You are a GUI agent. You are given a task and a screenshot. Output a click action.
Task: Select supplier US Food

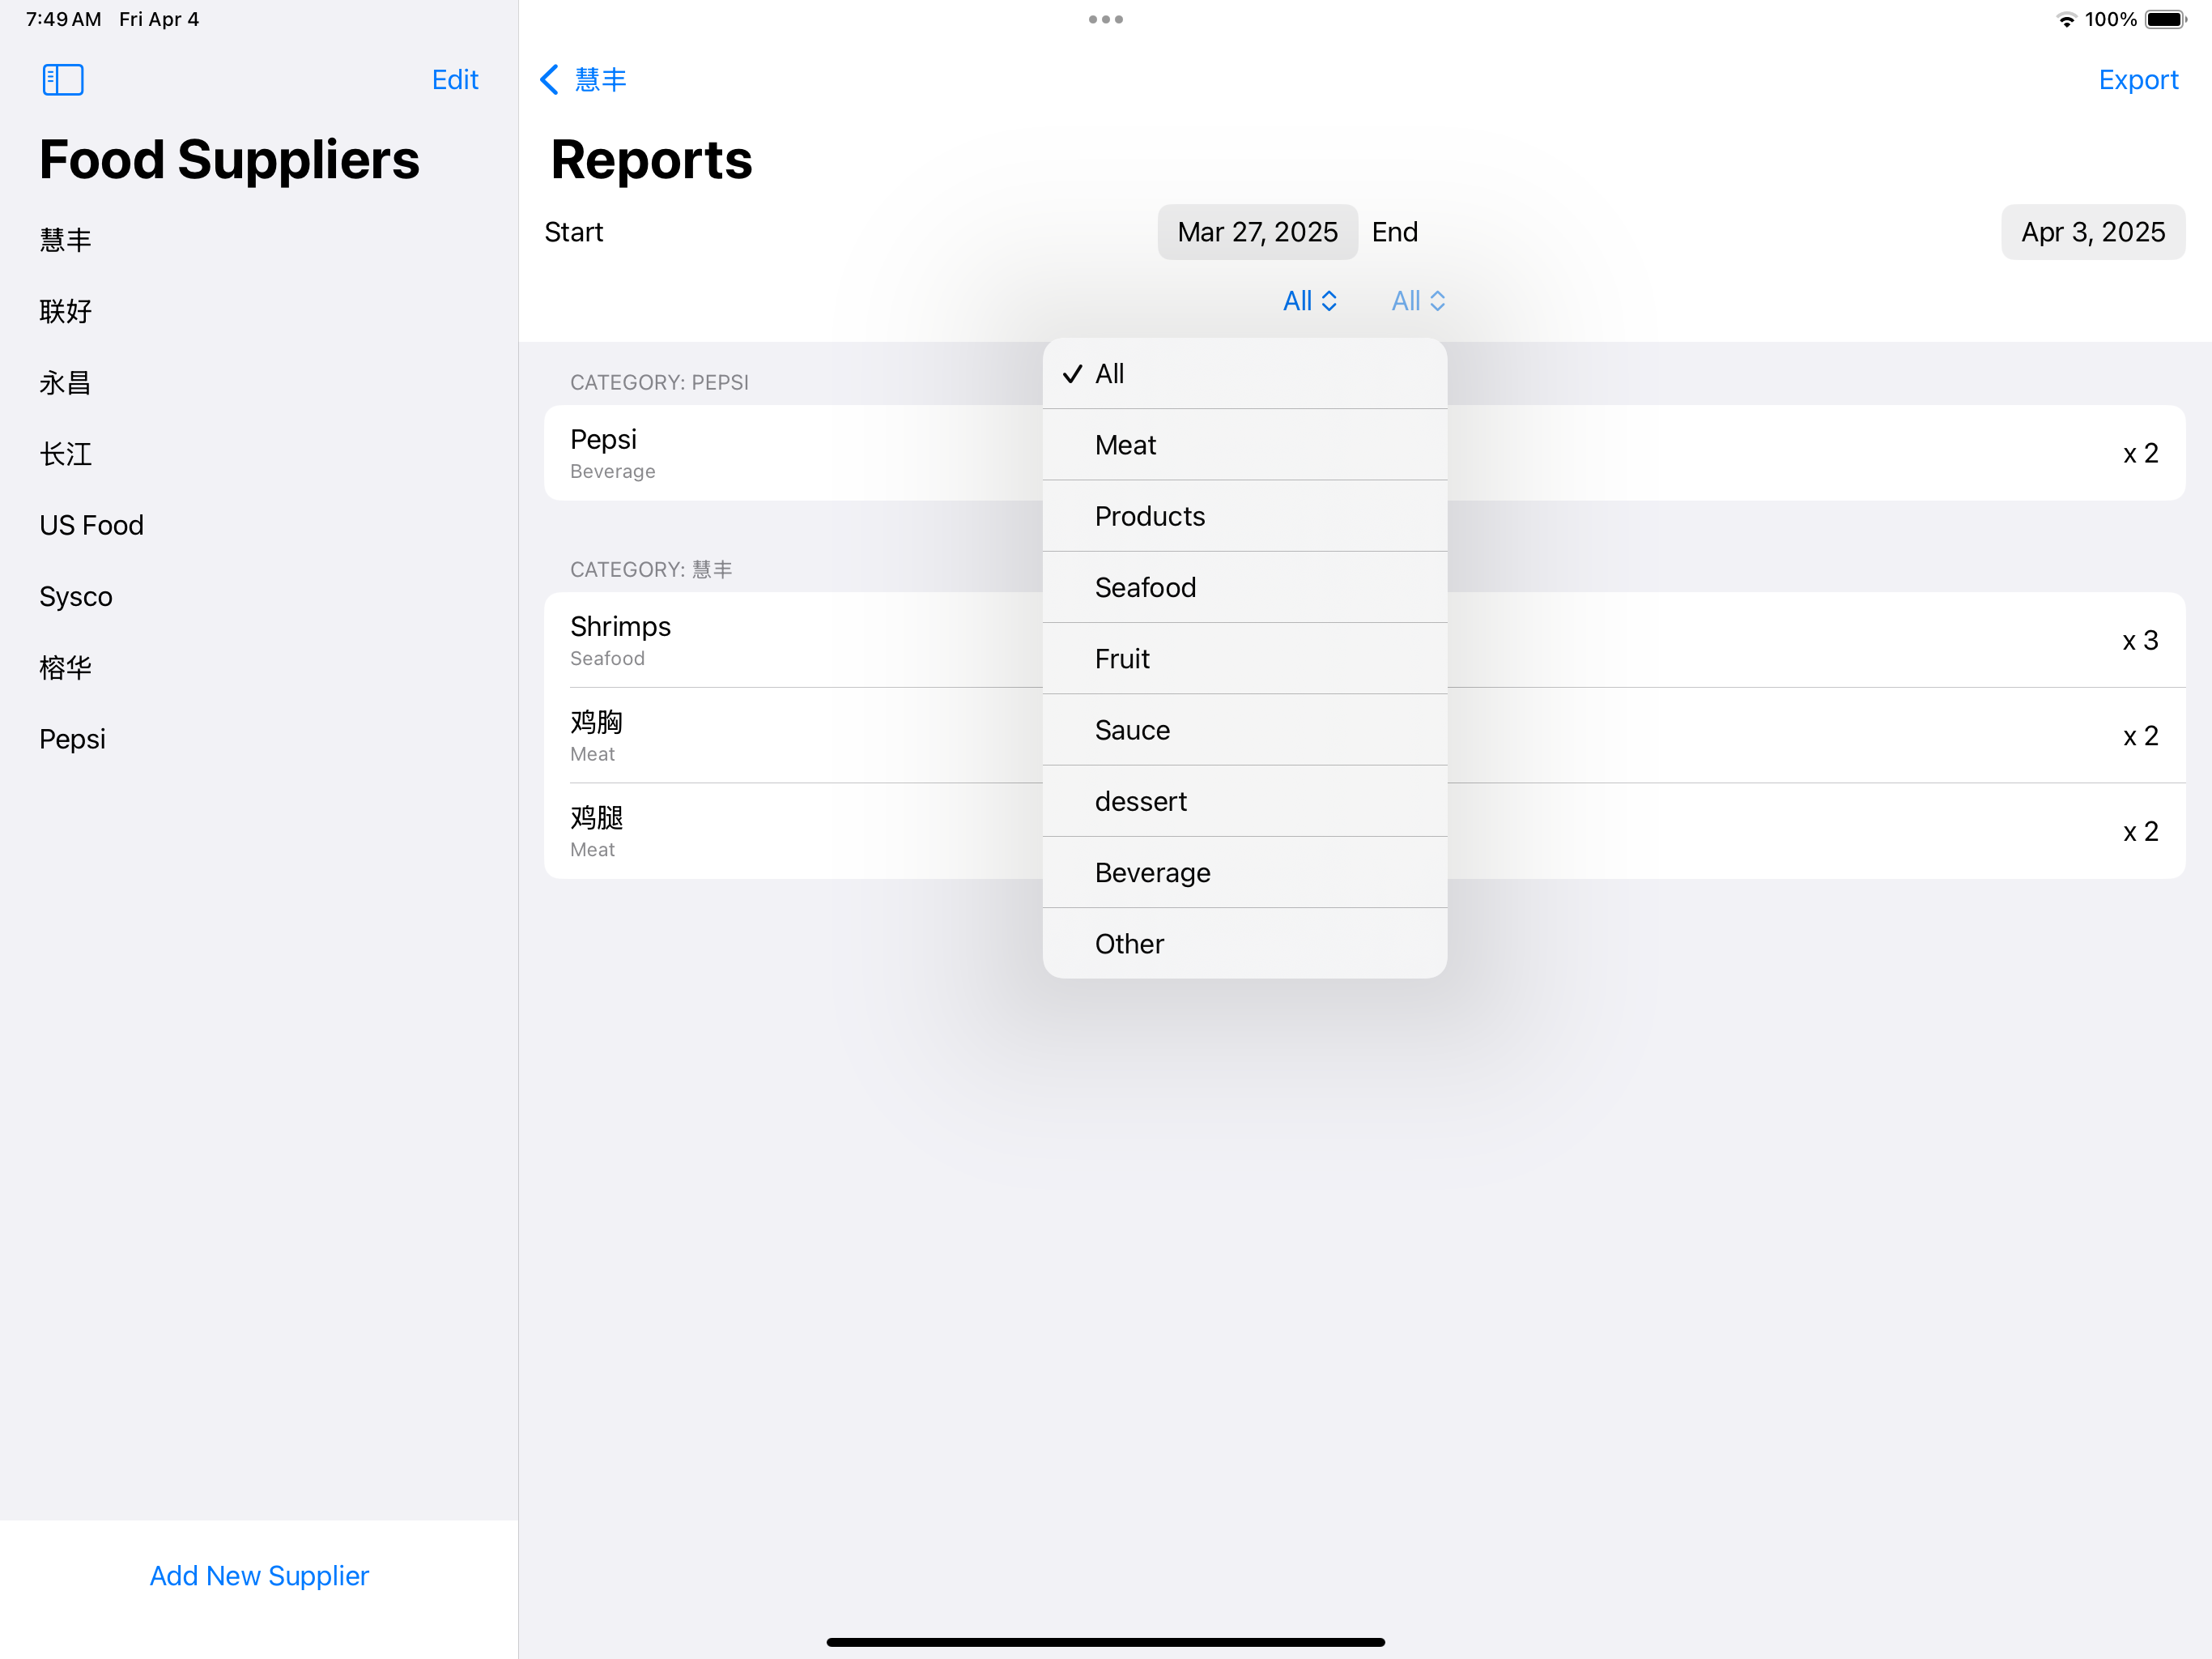click(x=259, y=525)
